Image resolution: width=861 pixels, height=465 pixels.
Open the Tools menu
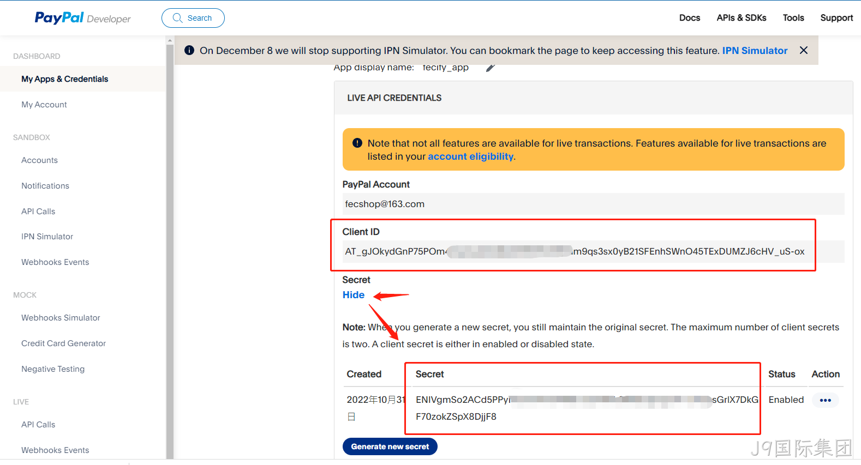793,18
